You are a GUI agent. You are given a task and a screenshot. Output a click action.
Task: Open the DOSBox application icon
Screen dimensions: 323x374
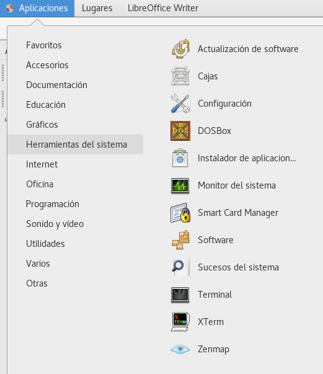click(x=180, y=131)
